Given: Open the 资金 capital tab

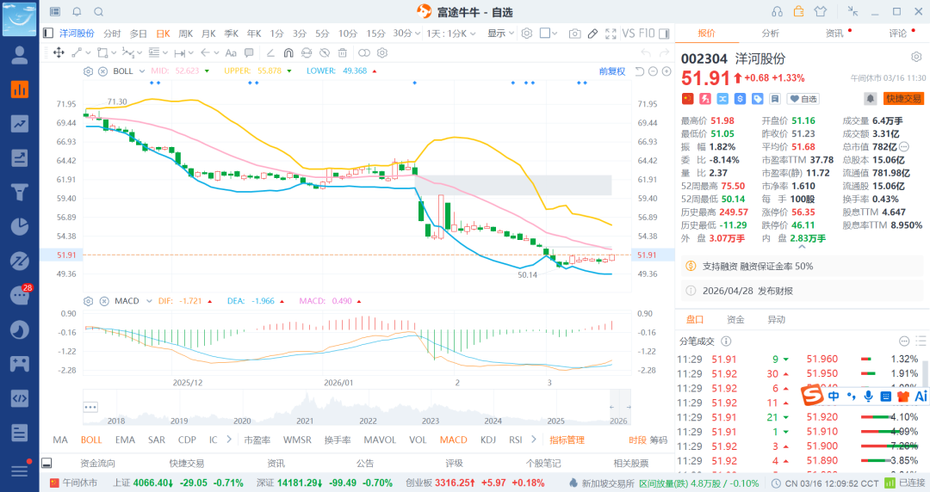Looking at the screenshot, I should (x=735, y=319).
